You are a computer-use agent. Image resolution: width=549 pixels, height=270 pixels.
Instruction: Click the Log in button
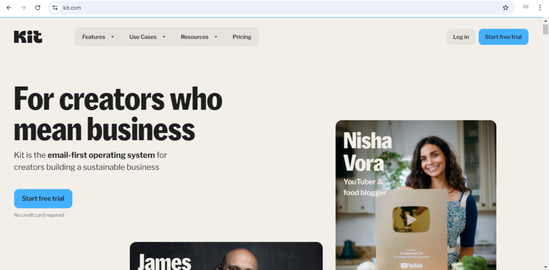tap(461, 37)
